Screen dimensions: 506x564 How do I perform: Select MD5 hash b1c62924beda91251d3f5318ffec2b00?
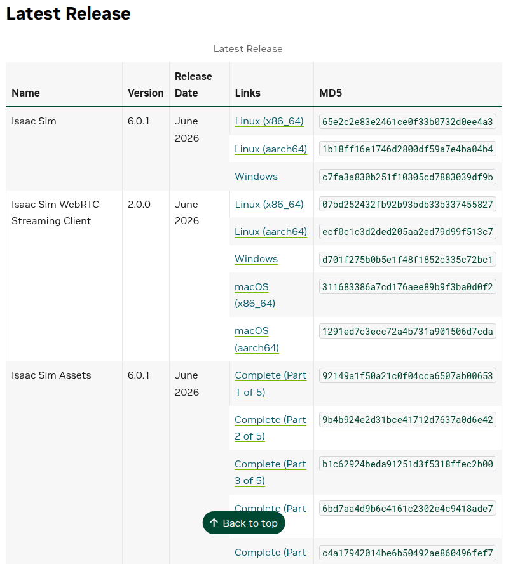point(407,464)
